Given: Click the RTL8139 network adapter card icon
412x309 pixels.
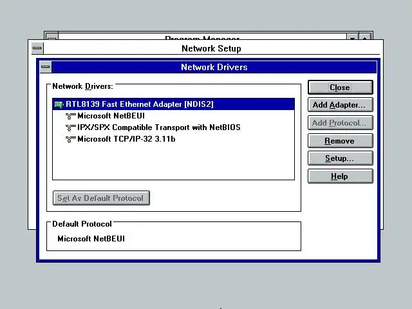Looking at the screenshot, I should click(59, 104).
